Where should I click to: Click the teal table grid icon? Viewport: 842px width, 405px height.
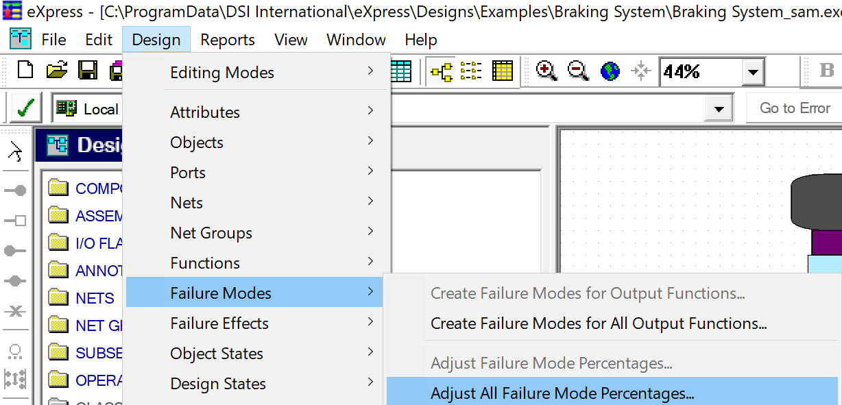coord(400,71)
